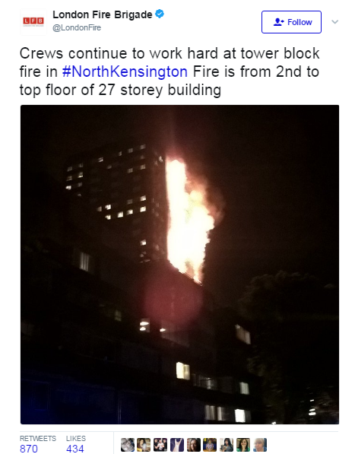The height and width of the screenshot is (454, 355).
Task: Click the blue verified badge
Action: (x=160, y=14)
